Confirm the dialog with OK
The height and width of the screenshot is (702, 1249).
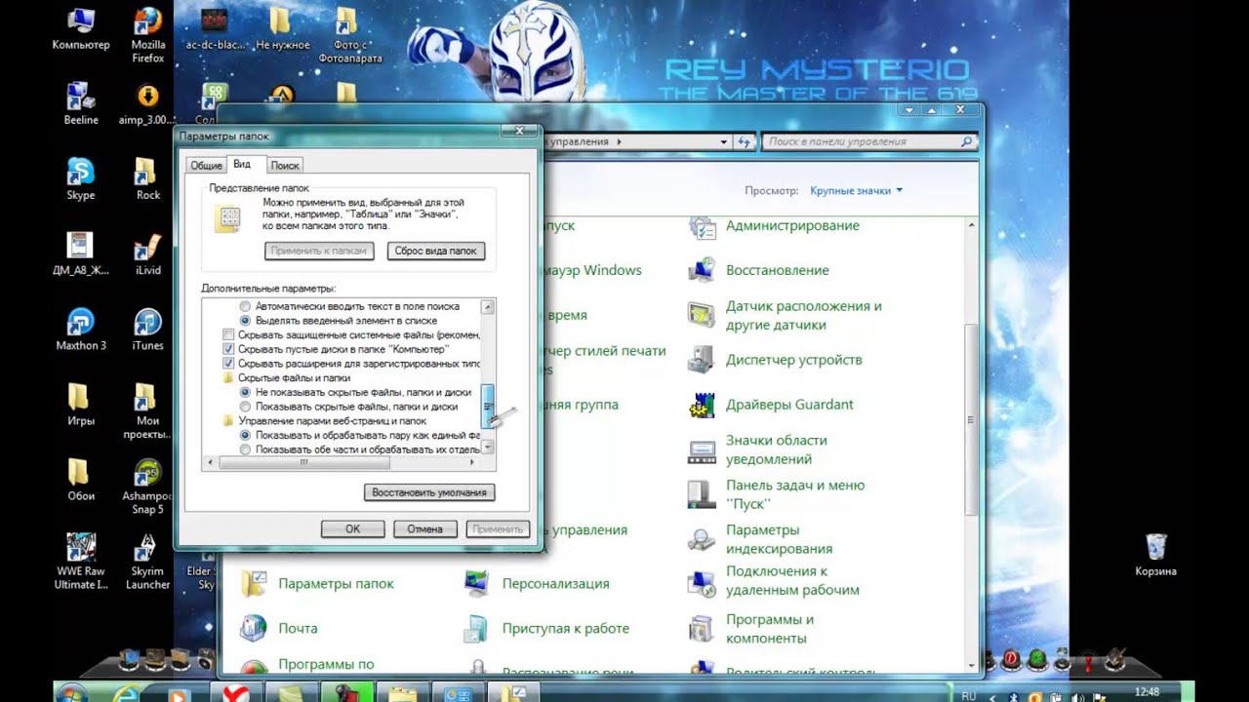coord(352,528)
